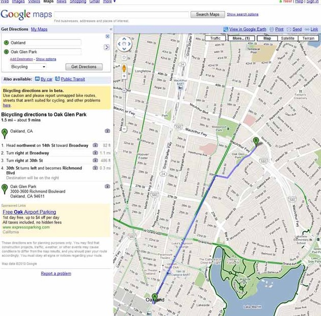The height and width of the screenshot is (316, 321).
Task: Click the map pan right arrow
Action: (x=129, y=44)
